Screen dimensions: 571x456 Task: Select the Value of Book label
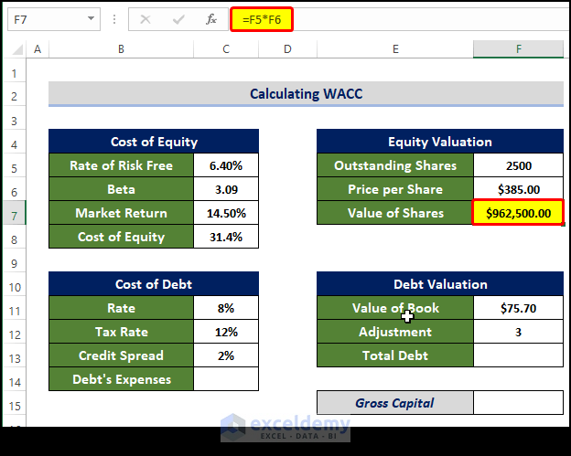[x=395, y=308]
